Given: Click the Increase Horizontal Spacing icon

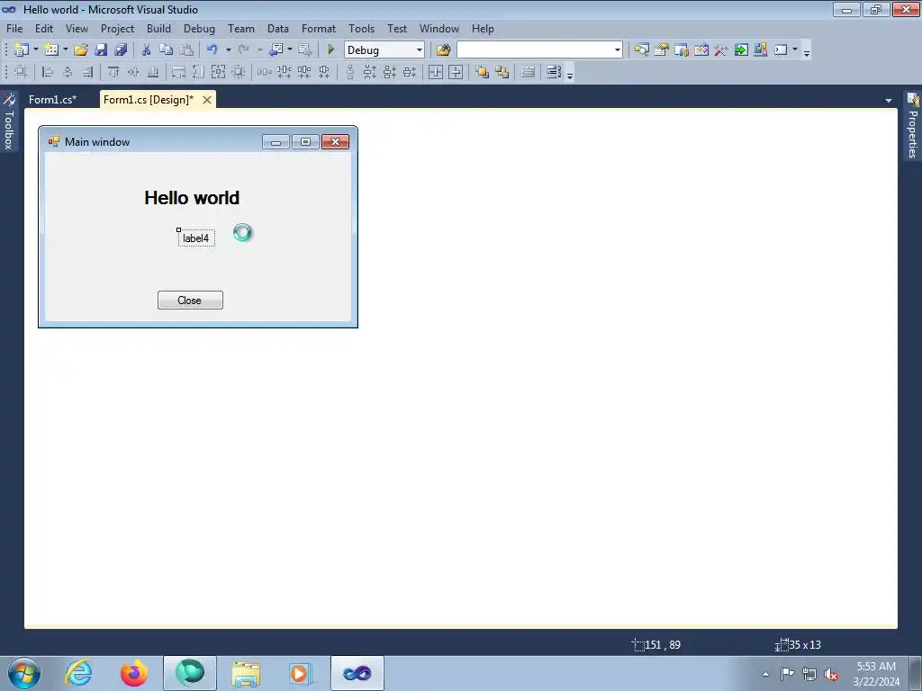Looking at the screenshot, I should click(x=284, y=72).
